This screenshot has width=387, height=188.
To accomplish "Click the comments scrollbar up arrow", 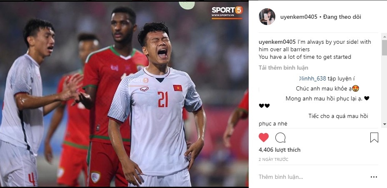I will 384,37.
